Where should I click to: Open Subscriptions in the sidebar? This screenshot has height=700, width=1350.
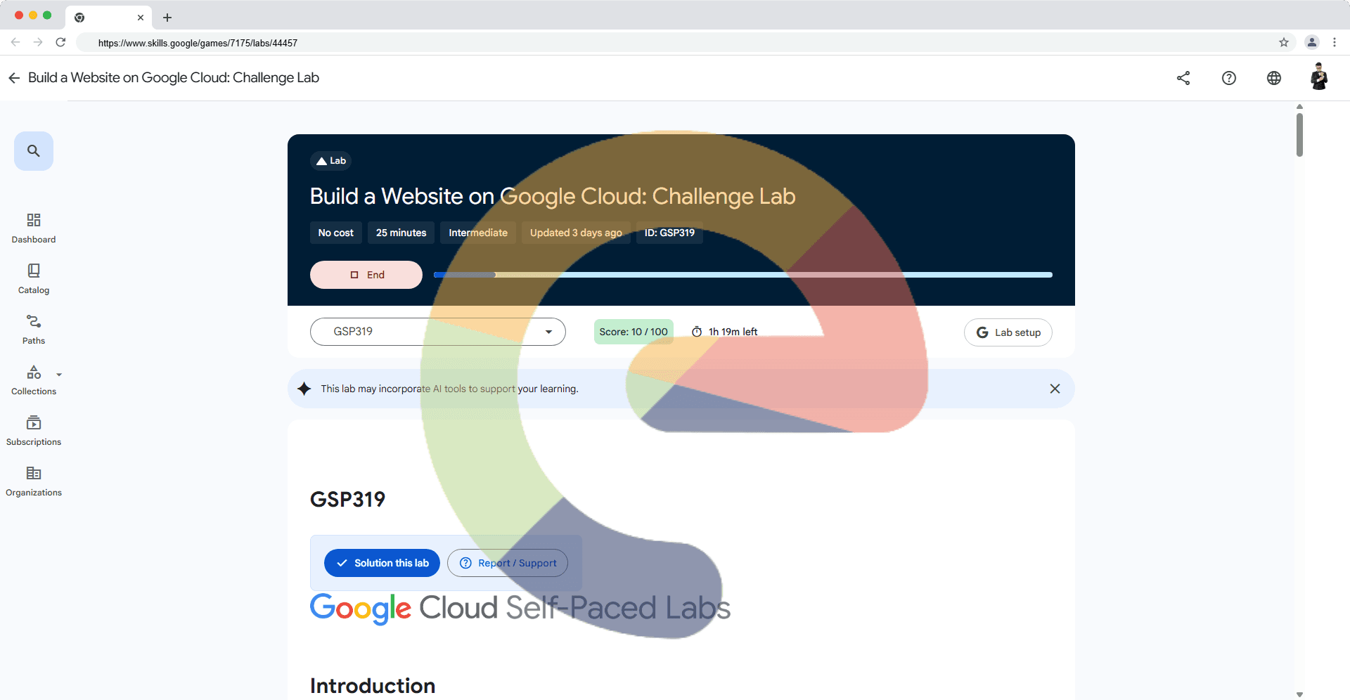pyautogui.click(x=34, y=431)
